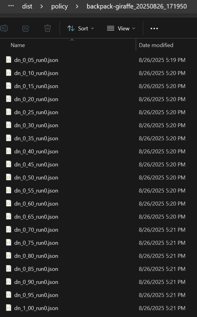Click the JSON file icon of dn_0_50_run0.json
Viewport: 197px width, 317px height.
9,177
